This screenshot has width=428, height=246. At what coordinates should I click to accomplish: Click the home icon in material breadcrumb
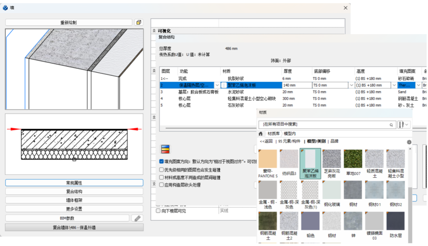261,134
